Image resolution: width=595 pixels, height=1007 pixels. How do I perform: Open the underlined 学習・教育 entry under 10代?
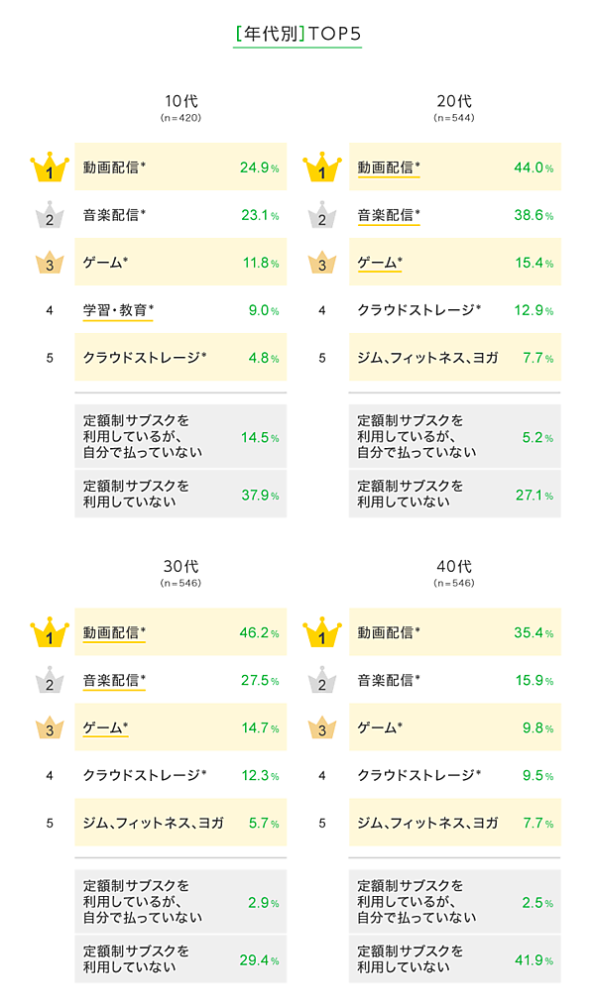point(118,311)
